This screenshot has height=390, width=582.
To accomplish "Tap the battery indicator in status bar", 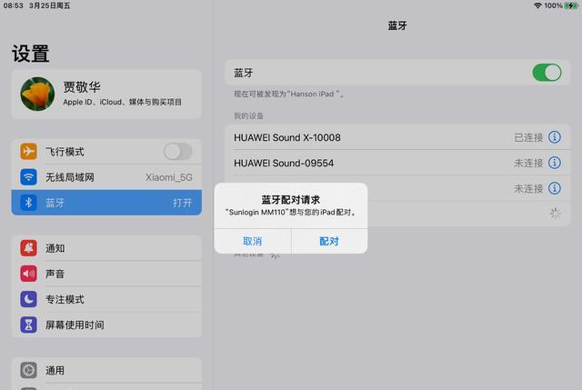I will pyautogui.click(x=571, y=5).
